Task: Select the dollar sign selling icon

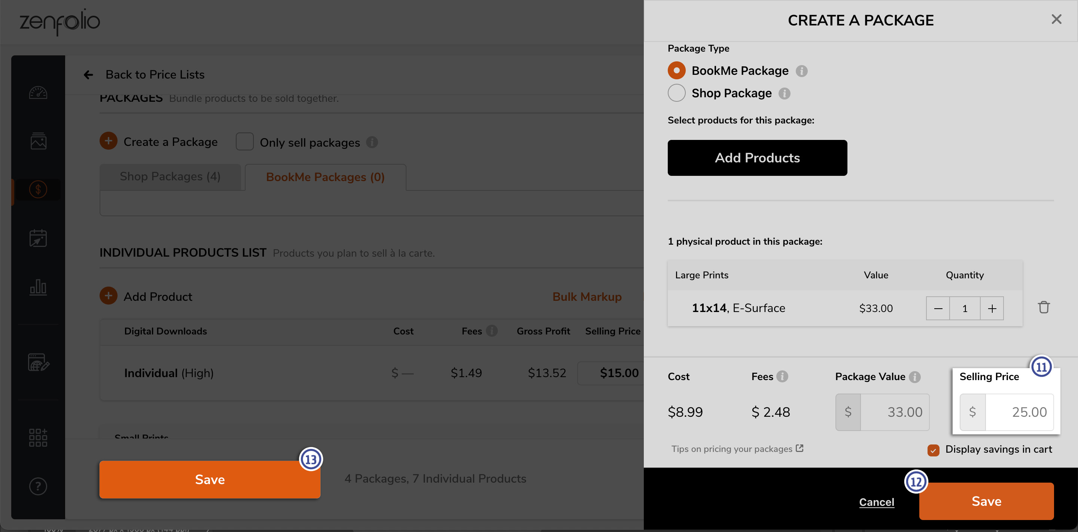Action: (38, 189)
